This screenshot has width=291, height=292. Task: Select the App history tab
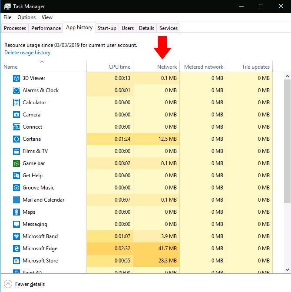point(79,27)
